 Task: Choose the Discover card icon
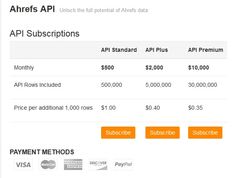(98, 164)
